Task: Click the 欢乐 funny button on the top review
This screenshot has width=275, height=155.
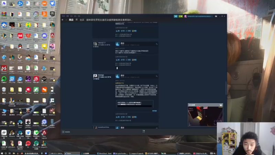Action: 128,31
